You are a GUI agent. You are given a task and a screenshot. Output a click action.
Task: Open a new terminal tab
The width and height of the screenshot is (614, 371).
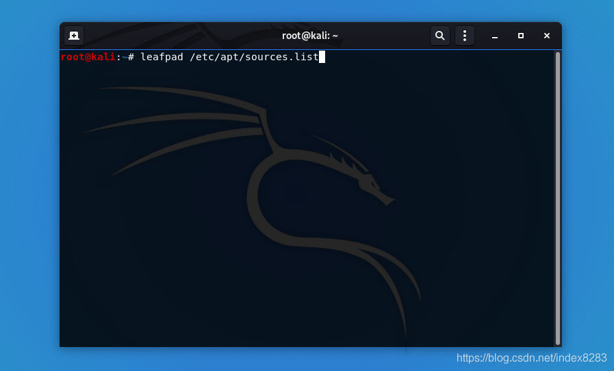tap(74, 36)
